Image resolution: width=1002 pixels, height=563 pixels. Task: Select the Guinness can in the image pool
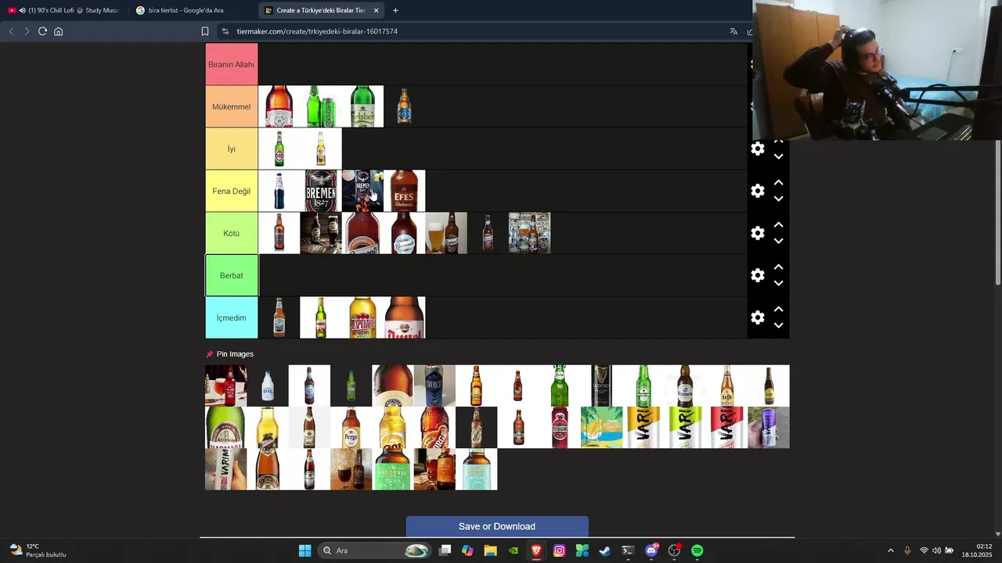[x=601, y=385]
